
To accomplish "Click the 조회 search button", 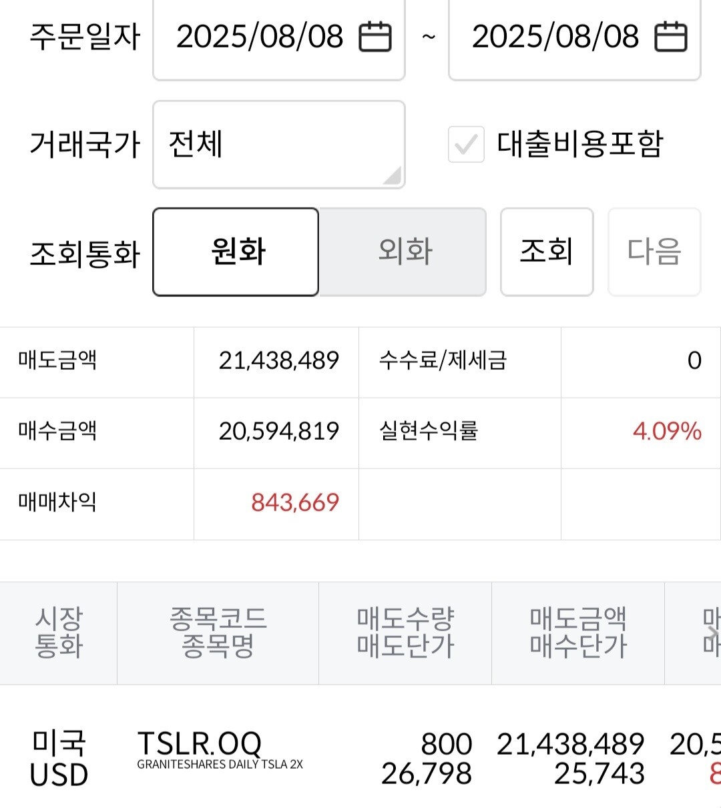I will pos(547,252).
